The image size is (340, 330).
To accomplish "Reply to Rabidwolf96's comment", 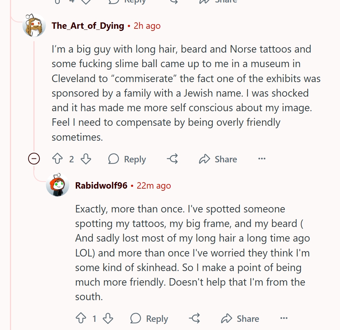I will [149, 319].
